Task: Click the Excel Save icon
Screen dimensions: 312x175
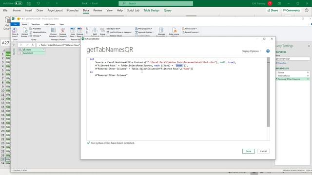Action: (29, 3)
